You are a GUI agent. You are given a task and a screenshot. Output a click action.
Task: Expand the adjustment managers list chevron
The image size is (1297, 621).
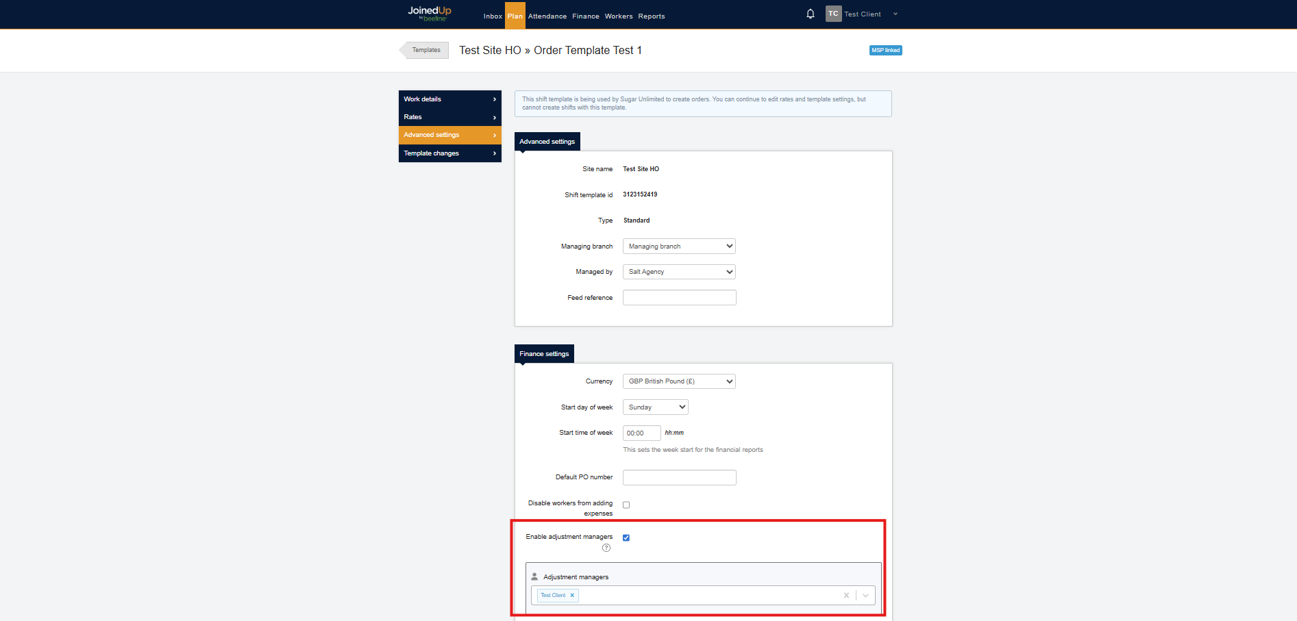click(865, 596)
